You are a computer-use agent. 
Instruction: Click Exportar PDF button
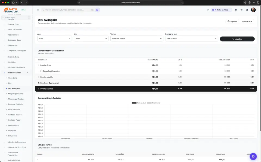(247, 21)
